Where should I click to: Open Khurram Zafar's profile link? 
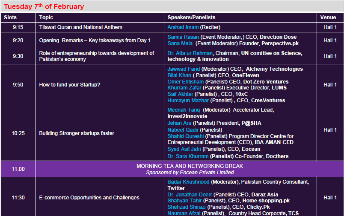tap(184, 88)
